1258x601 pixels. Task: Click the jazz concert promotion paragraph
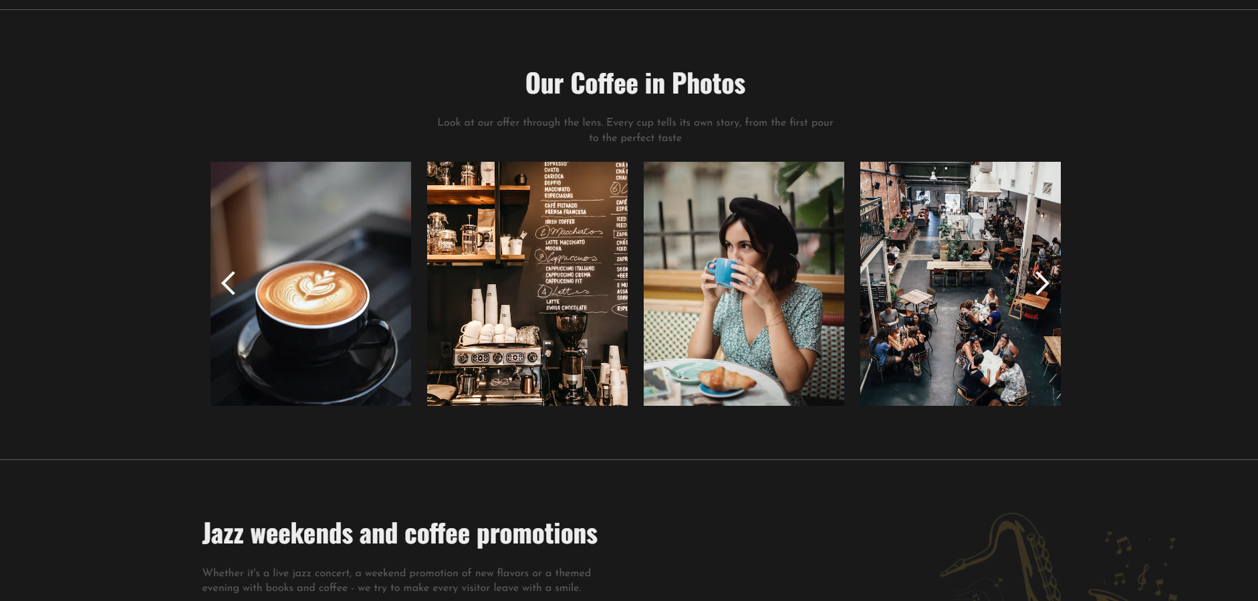point(396,580)
